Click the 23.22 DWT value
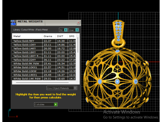Image resolution: width=162 pixels, height=122 pixels. [x=61, y=60]
